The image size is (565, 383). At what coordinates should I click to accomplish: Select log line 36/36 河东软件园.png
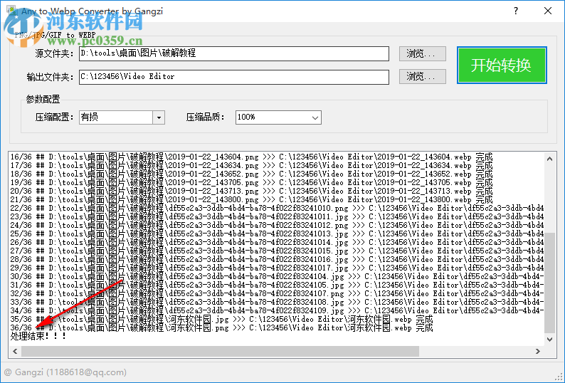coord(221,327)
